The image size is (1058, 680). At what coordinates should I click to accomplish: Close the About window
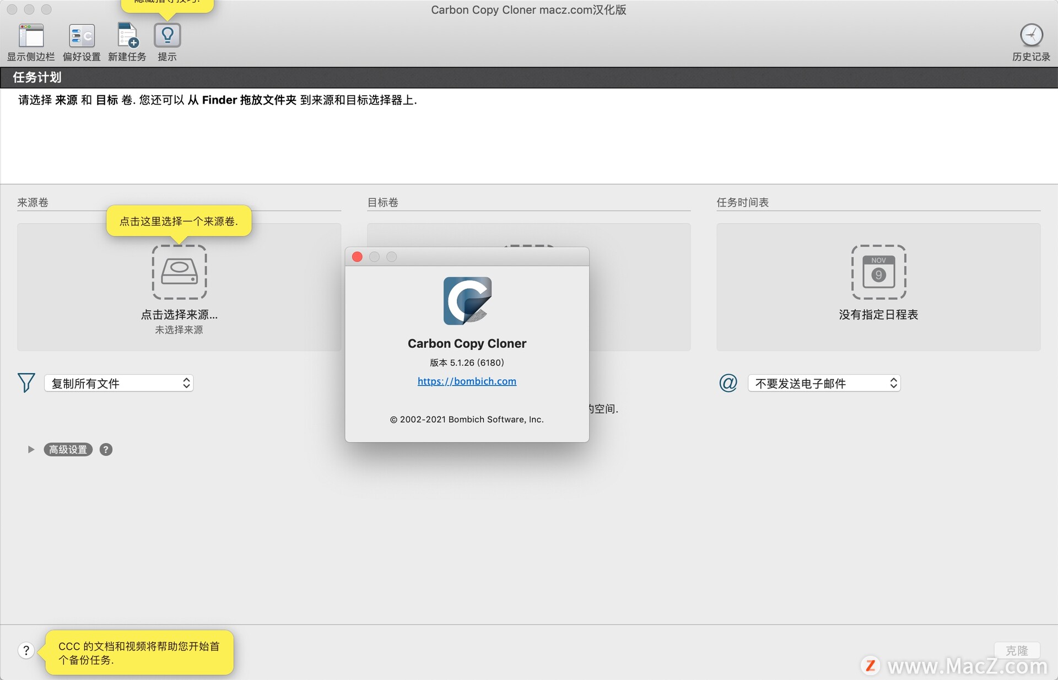point(357,257)
